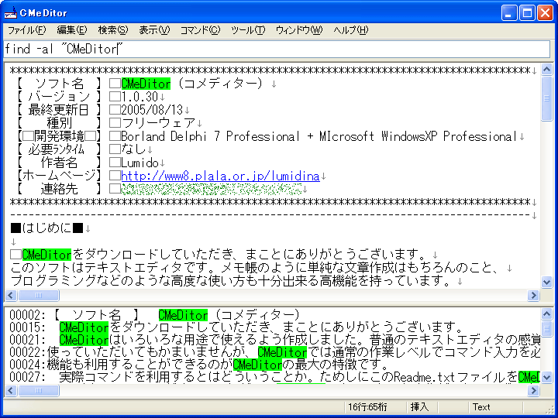The width and height of the screenshot is (558, 418).
Task: Select search result line 00024
Action: point(198,365)
